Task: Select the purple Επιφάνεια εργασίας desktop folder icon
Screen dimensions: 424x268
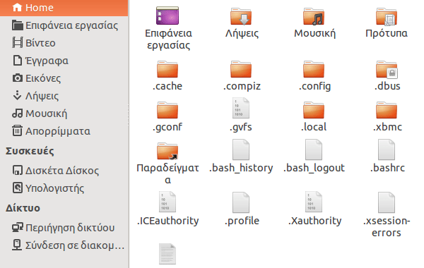Action: click(167, 16)
